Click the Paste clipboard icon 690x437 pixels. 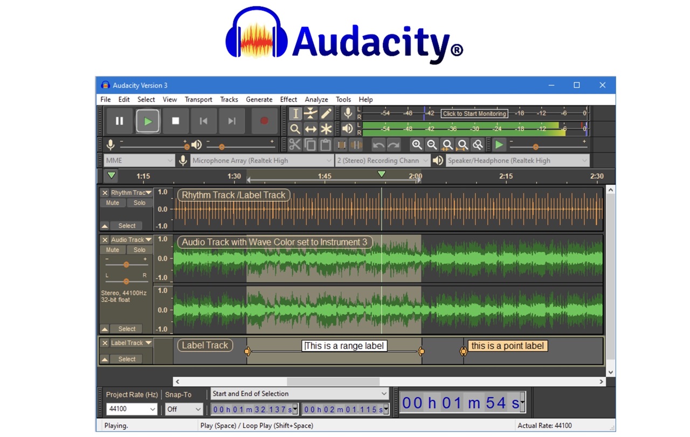point(325,145)
